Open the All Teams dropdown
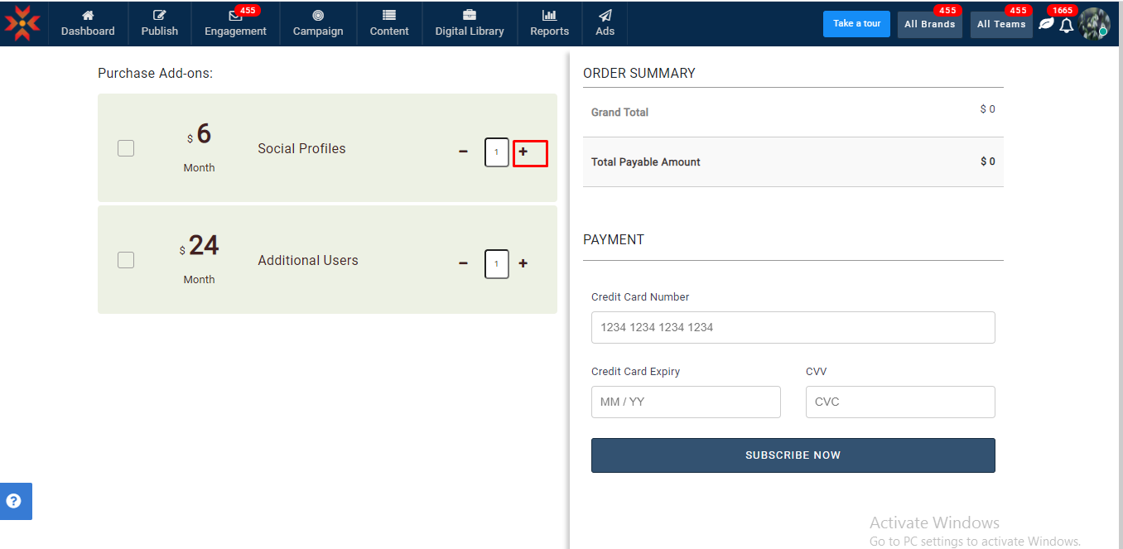 (x=1001, y=25)
